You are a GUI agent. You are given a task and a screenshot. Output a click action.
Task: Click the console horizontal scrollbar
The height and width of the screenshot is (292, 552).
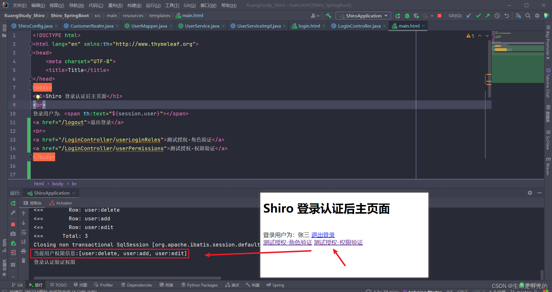coord(127,278)
